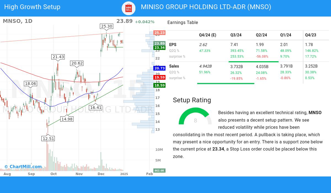
Task: Click the 1.78 EPS value
Action: (x=309, y=45)
